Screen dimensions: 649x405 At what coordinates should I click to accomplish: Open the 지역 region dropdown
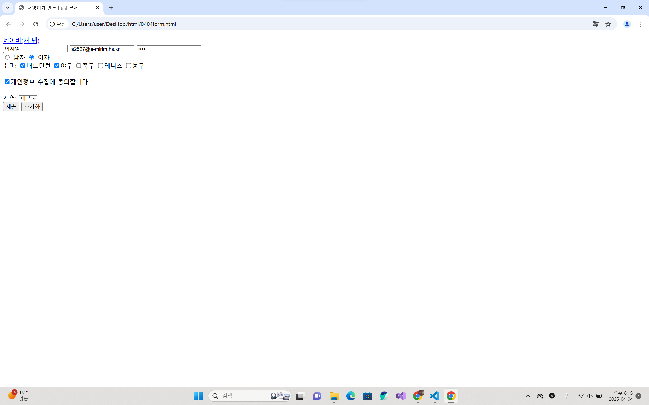coord(28,98)
